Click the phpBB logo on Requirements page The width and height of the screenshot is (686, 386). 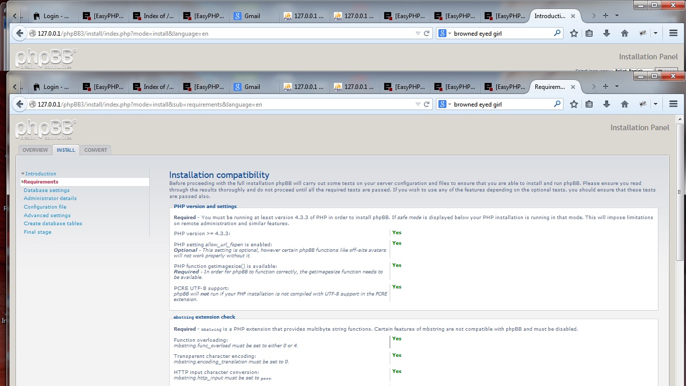pos(46,129)
